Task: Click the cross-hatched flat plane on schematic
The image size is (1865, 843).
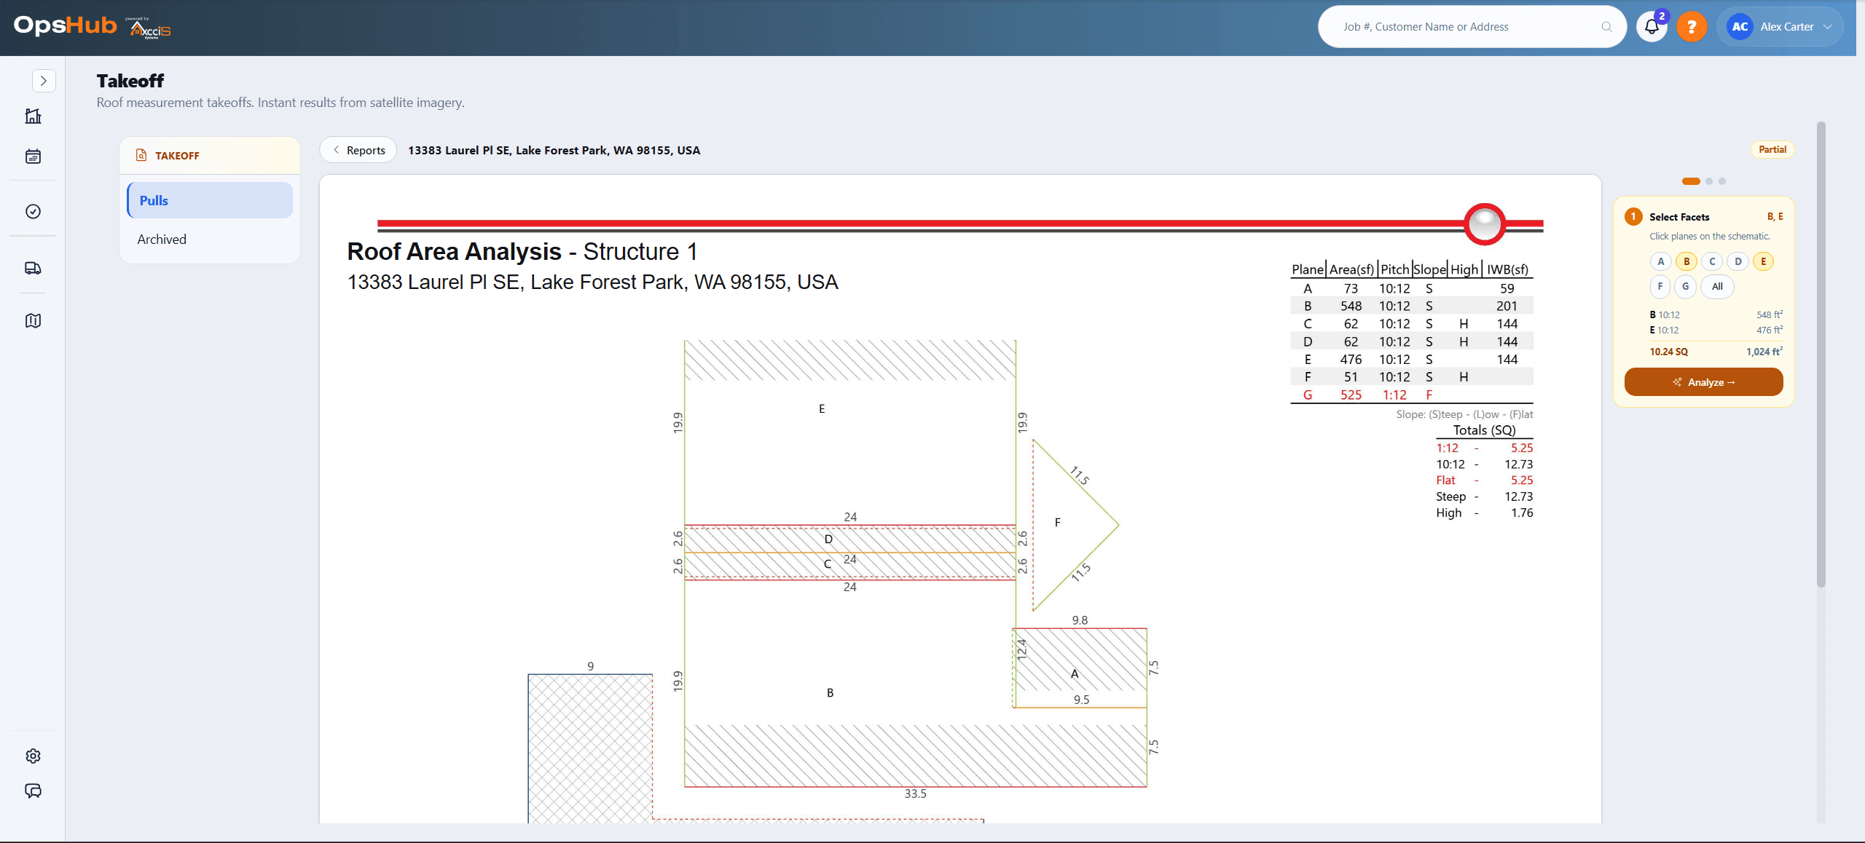Action: click(x=590, y=748)
